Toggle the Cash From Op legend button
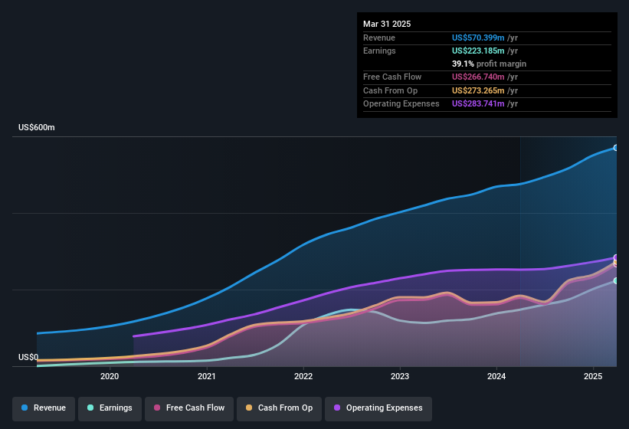Viewport: 629px width, 429px height. pos(279,408)
